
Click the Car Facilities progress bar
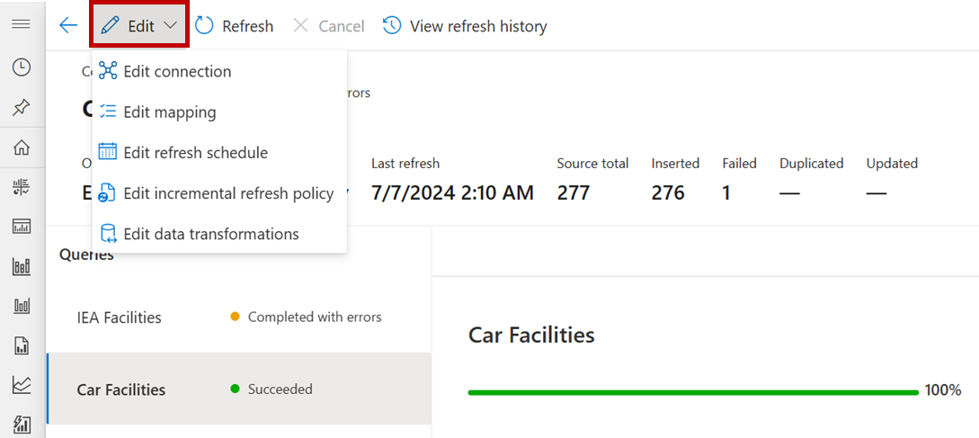coord(693,392)
